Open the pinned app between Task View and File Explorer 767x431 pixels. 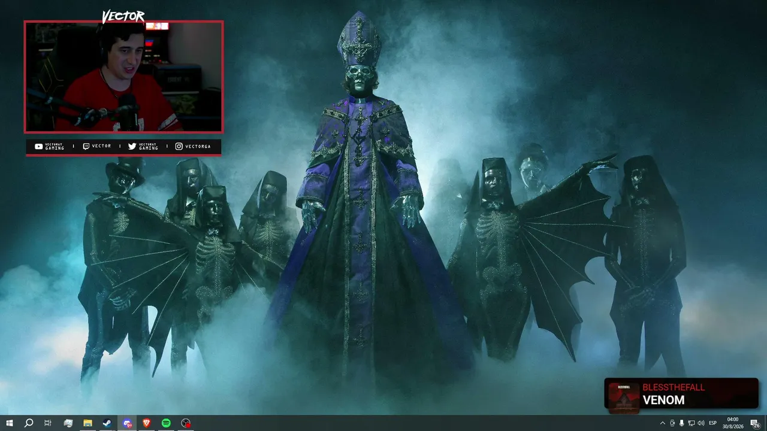pos(68,423)
